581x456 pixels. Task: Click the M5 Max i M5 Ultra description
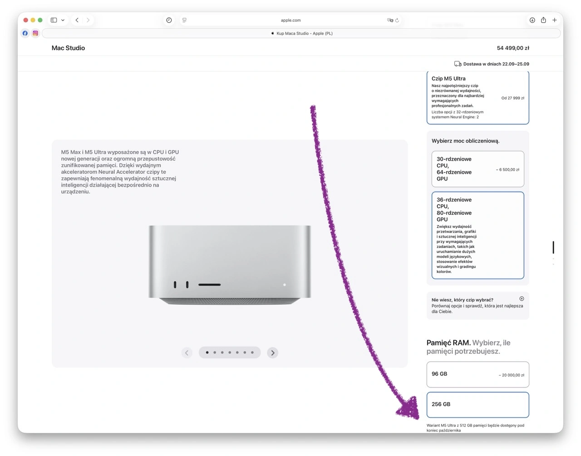[120, 172]
